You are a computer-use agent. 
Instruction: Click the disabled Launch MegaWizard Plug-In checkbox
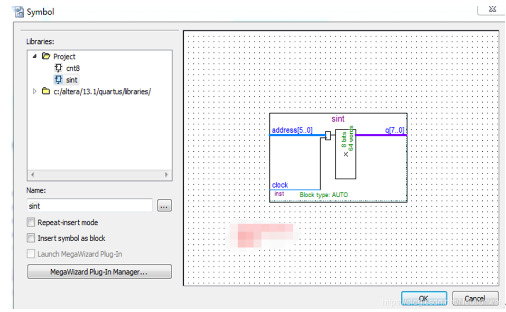tap(31, 254)
